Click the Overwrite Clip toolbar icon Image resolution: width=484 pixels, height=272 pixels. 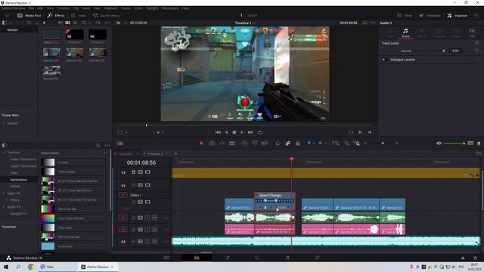[254, 143]
